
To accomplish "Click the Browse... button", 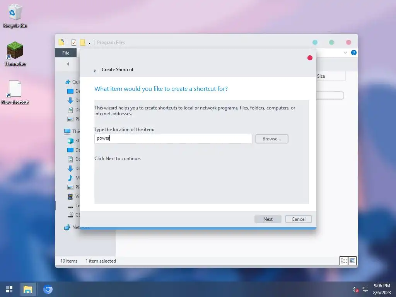I will (x=271, y=139).
